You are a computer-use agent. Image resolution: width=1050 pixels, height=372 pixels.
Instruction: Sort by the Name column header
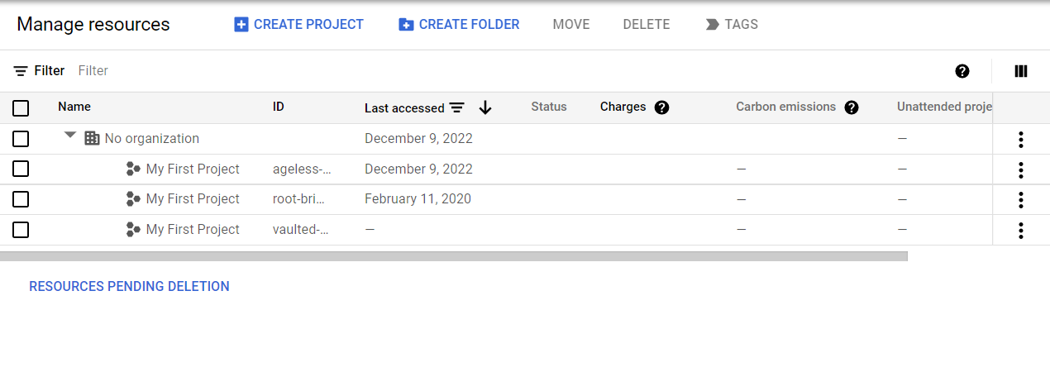click(x=74, y=107)
